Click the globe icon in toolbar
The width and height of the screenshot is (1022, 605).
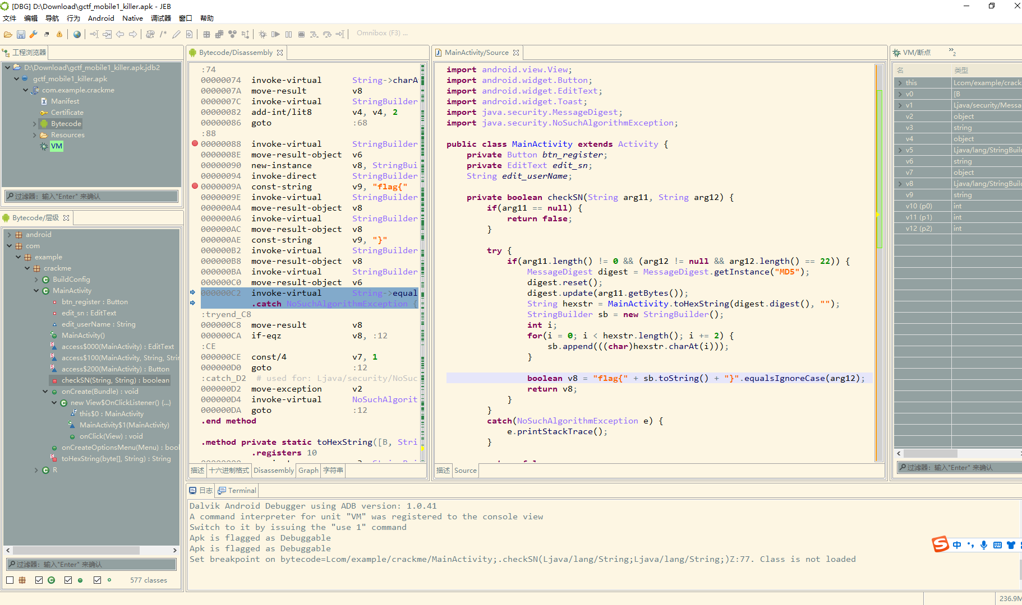tap(77, 34)
